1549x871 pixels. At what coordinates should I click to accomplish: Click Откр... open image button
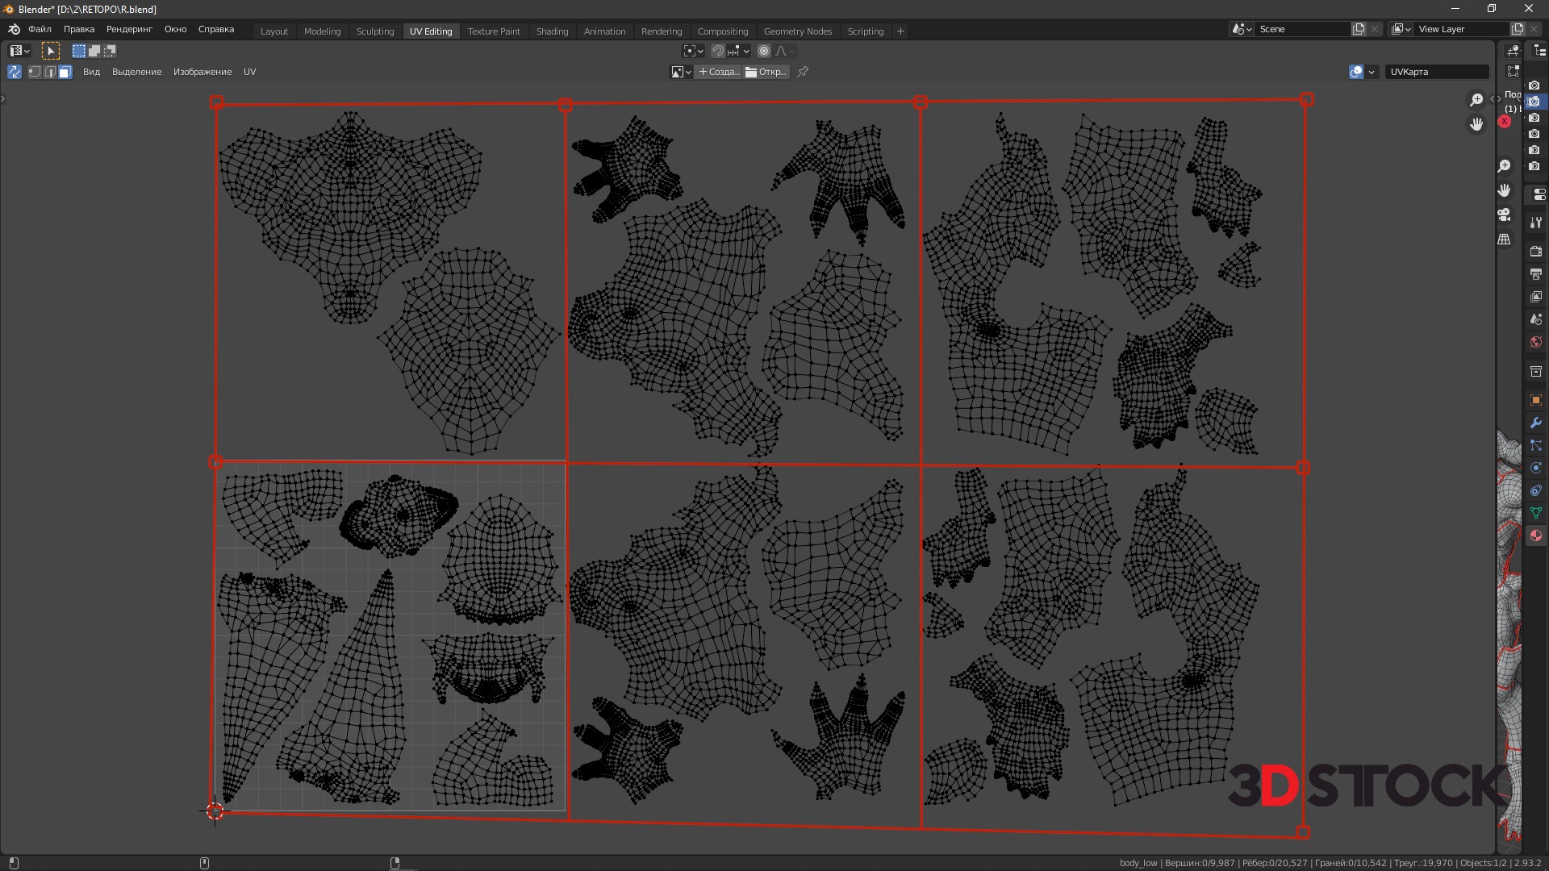coord(766,72)
